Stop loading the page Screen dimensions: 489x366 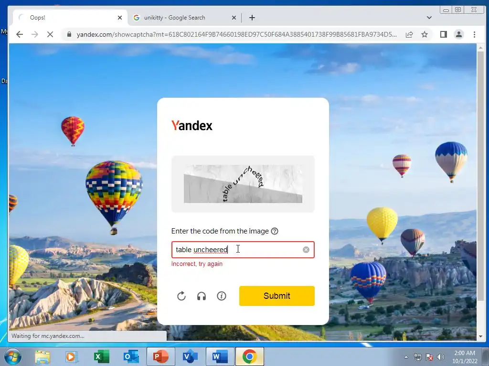50,34
